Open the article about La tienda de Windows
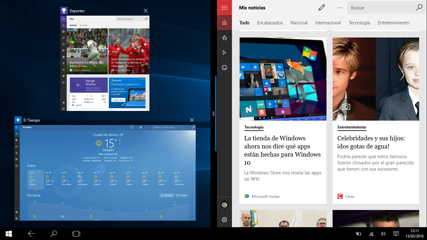This screenshot has width=427, height=240. [x=283, y=150]
